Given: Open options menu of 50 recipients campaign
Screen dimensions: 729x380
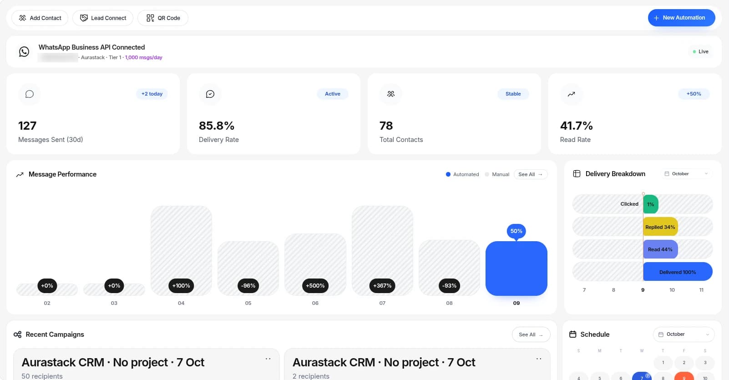Looking at the screenshot, I should click(268, 359).
